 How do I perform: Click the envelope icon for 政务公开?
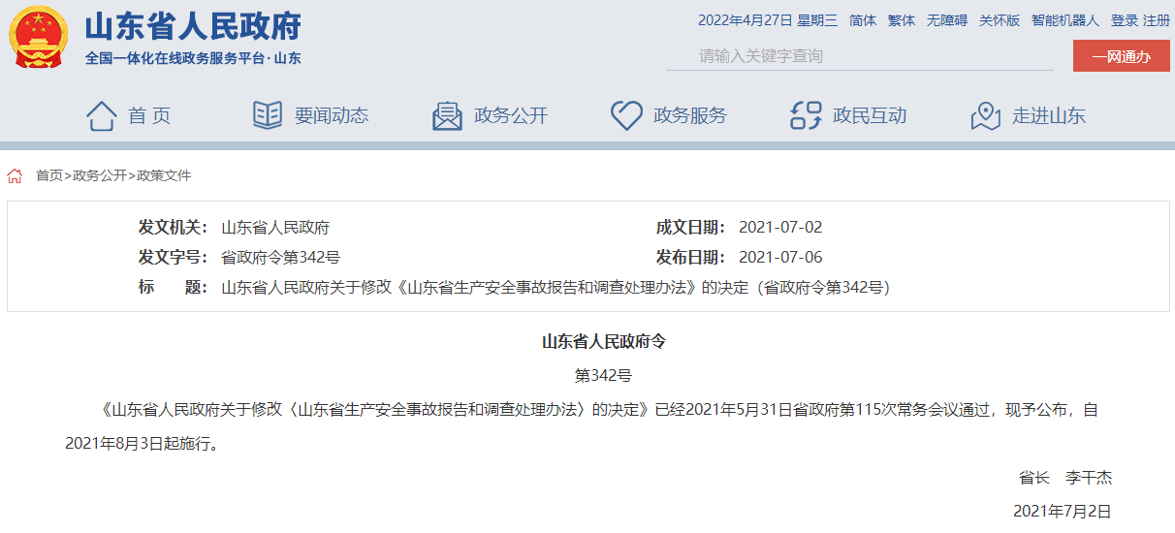click(447, 115)
